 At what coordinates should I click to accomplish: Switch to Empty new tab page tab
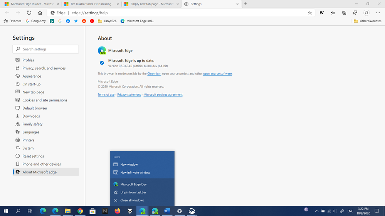point(151,4)
